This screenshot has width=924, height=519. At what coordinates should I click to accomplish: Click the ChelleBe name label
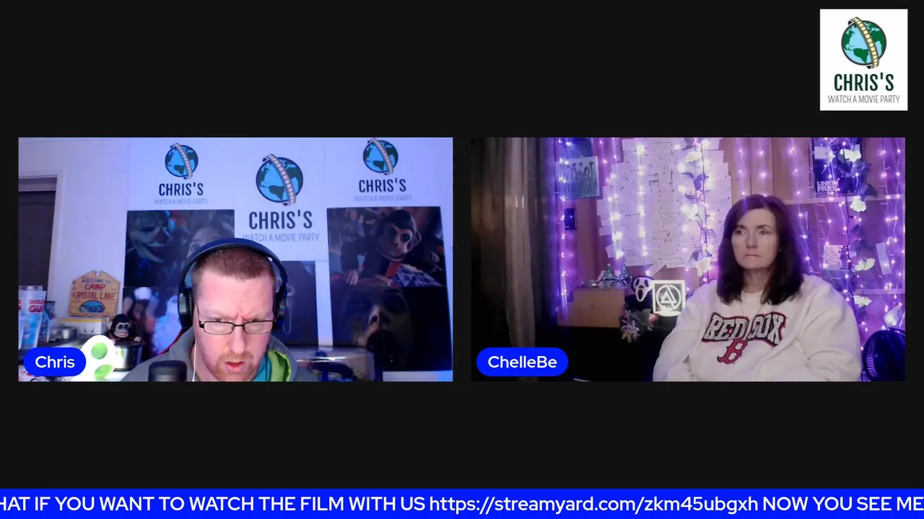pyautogui.click(x=522, y=362)
